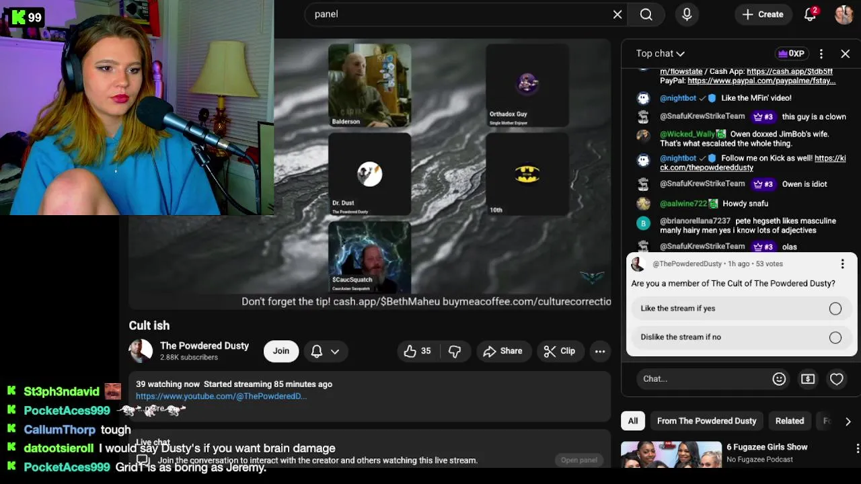
Task: Open menu for Fugazee Girls video
Action: (x=857, y=448)
